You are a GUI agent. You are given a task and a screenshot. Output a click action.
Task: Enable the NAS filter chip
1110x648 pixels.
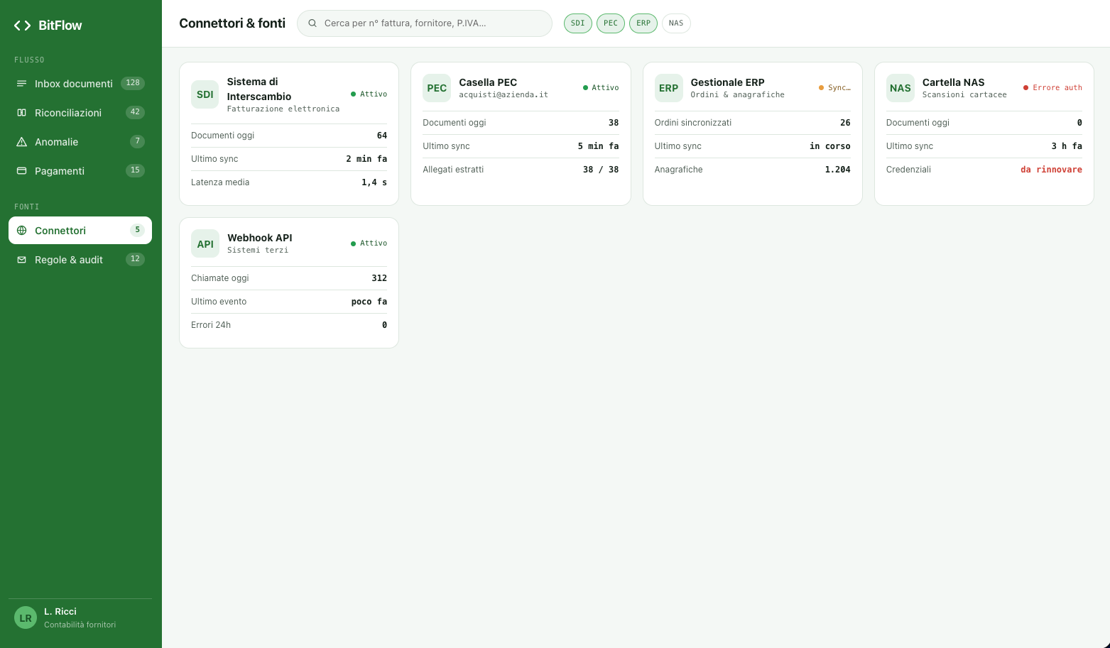pyautogui.click(x=676, y=23)
